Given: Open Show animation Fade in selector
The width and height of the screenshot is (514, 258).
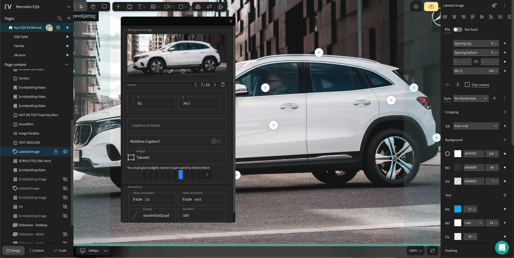Looking at the screenshot, I should [x=152, y=199].
